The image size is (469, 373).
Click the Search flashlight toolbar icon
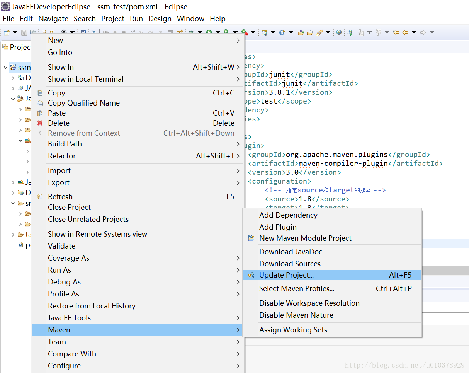pyautogui.click(x=319, y=32)
